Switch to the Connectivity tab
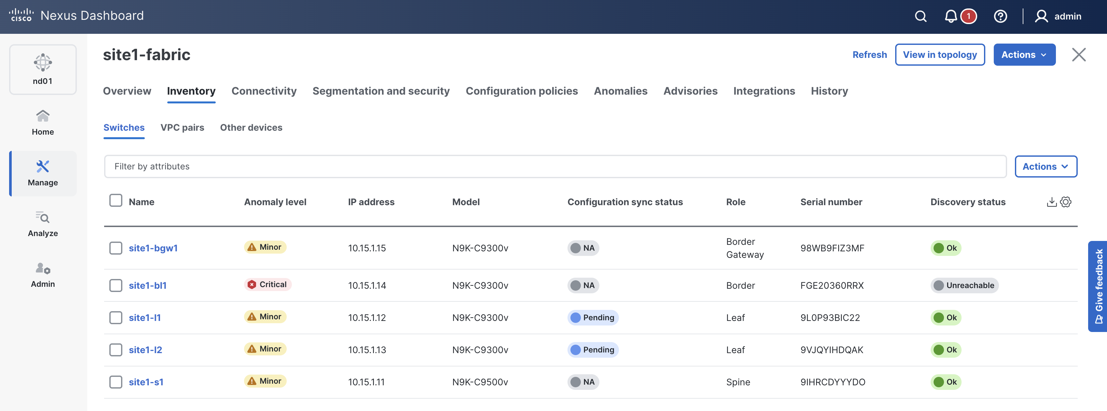Viewport: 1107px width, 411px height. (264, 91)
